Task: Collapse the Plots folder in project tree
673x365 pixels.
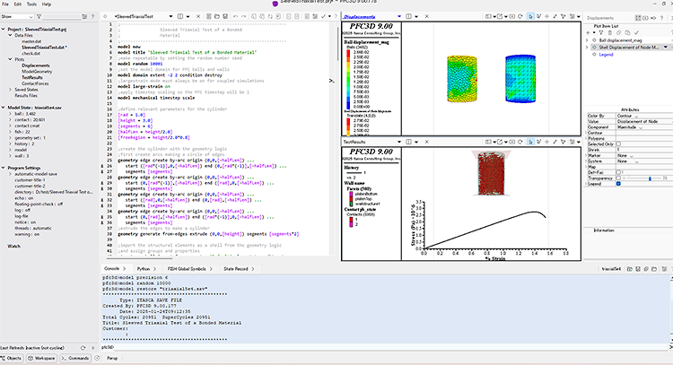Action: 10,59
